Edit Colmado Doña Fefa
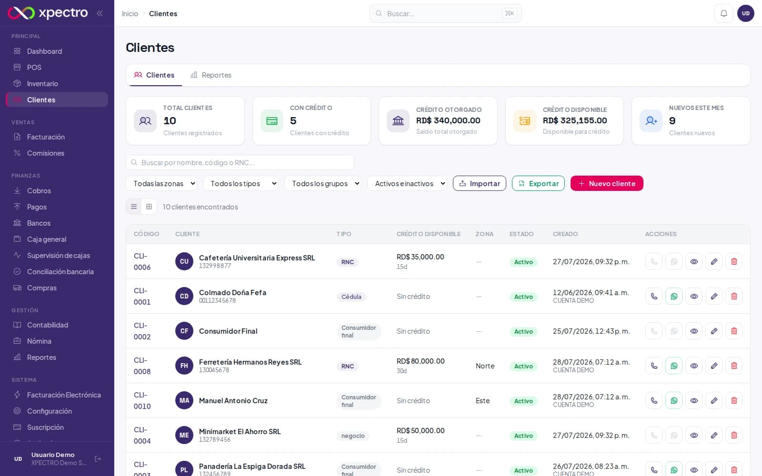 [x=714, y=296]
